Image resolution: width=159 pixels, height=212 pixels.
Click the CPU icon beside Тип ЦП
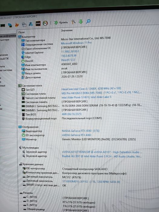(x=23, y=90)
